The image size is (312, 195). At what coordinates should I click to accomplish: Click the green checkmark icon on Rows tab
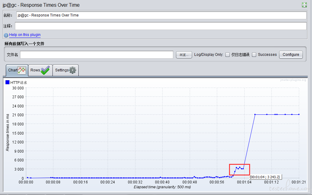coord(45,70)
